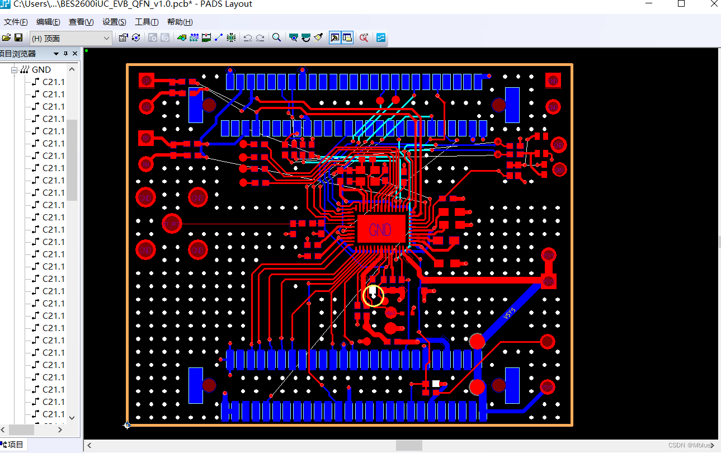
Task: Close the project browser panel
Action: coord(75,54)
